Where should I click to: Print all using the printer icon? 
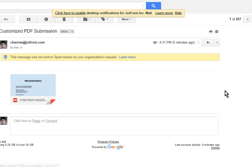tap(211, 32)
